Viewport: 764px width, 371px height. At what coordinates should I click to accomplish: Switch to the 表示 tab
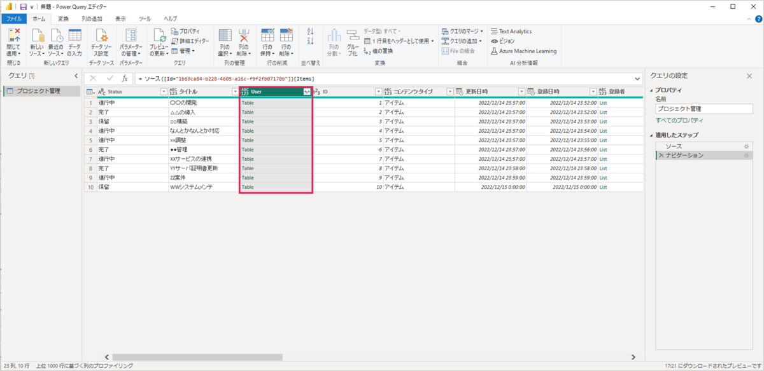(x=120, y=19)
